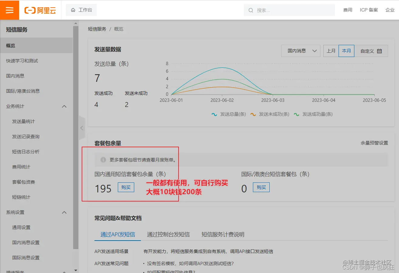Click the Aliyun (阿里云) logo

click(40, 10)
